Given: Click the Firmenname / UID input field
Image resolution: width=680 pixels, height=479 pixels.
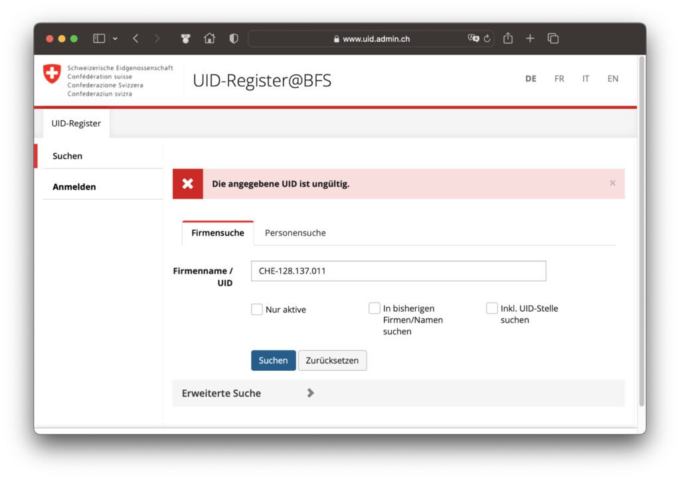Looking at the screenshot, I should point(398,271).
